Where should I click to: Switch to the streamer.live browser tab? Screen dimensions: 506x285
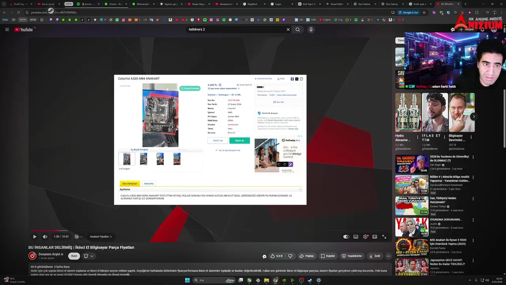pyautogui.click(x=225, y=4)
